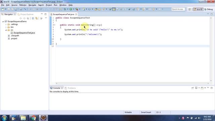This screenshot has width=215, height=121.
Task: Switch to the Debug perspective
Action: coord(208,9)
